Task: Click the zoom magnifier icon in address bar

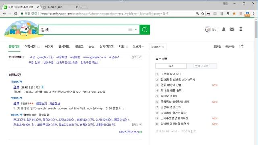Action: point(198,14)
